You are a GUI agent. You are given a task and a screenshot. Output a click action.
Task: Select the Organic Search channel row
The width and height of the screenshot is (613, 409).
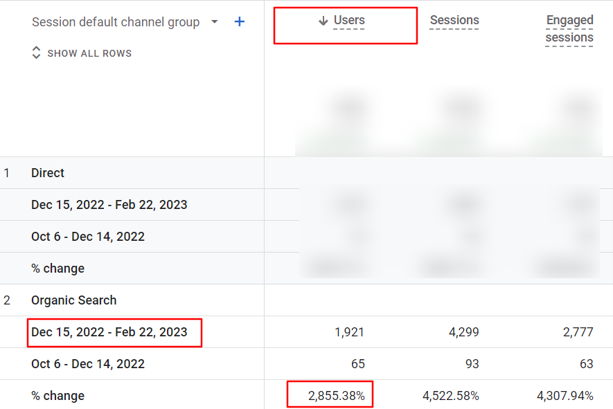click(x=73, y=300)
